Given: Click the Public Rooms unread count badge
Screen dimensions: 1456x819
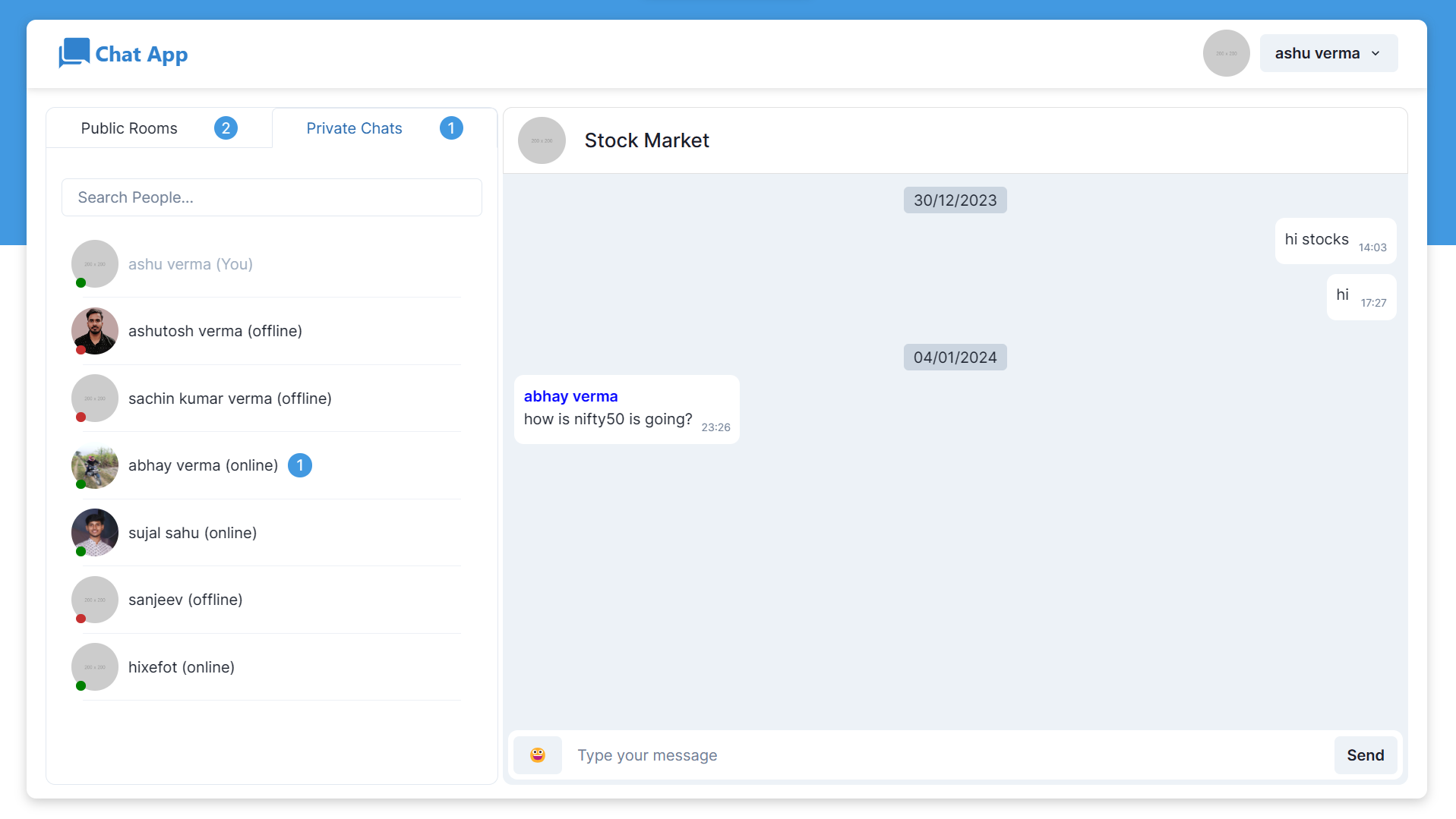Looking at the screenshot, I should [x=226, y=128].
